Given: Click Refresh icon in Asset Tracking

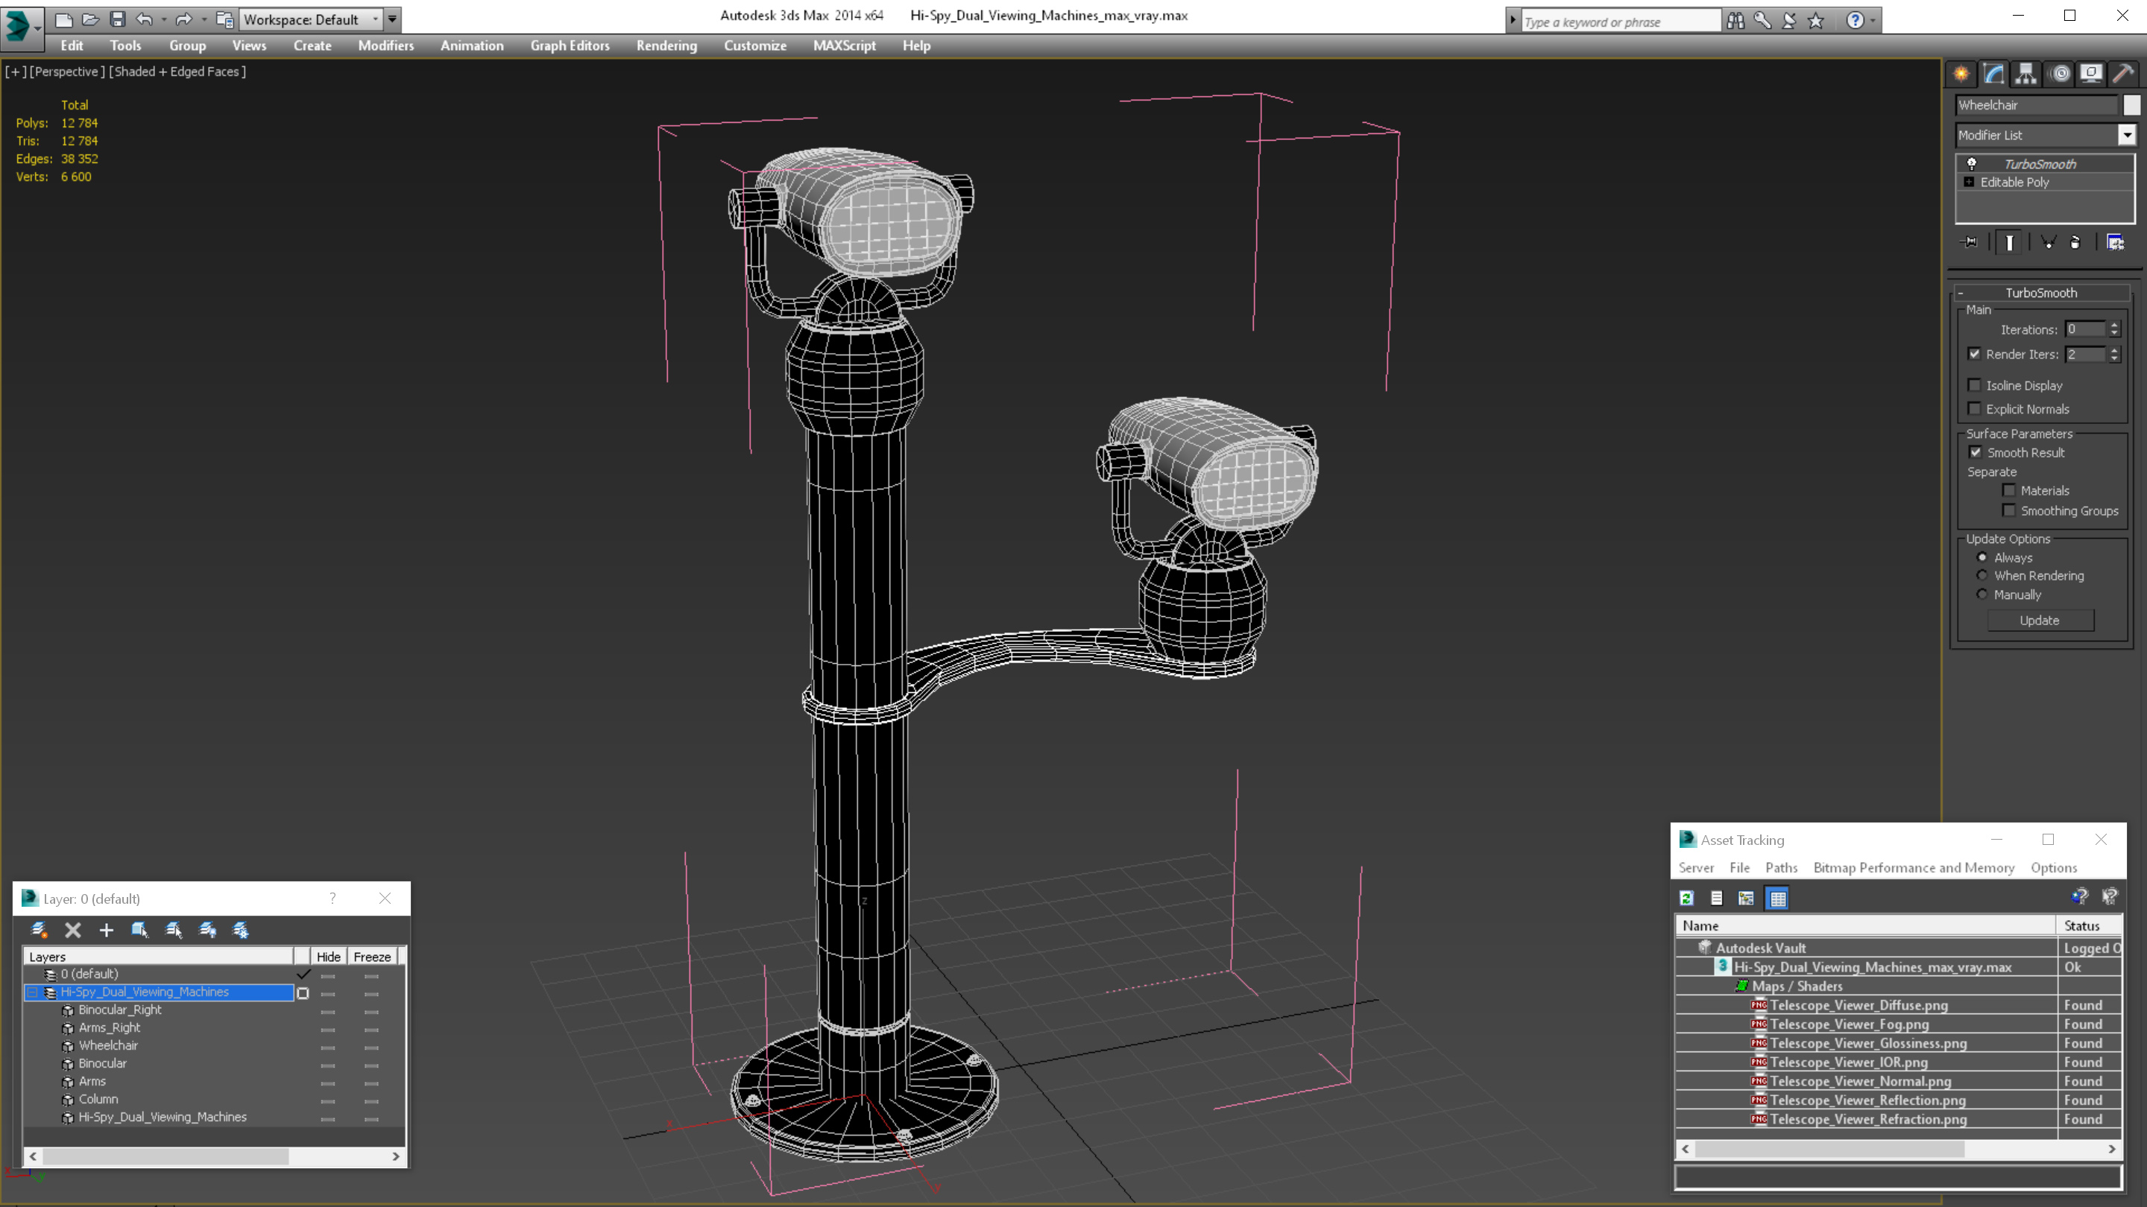Looking at the screenshot, I should pyautogui.click(x=1687, y=898).
